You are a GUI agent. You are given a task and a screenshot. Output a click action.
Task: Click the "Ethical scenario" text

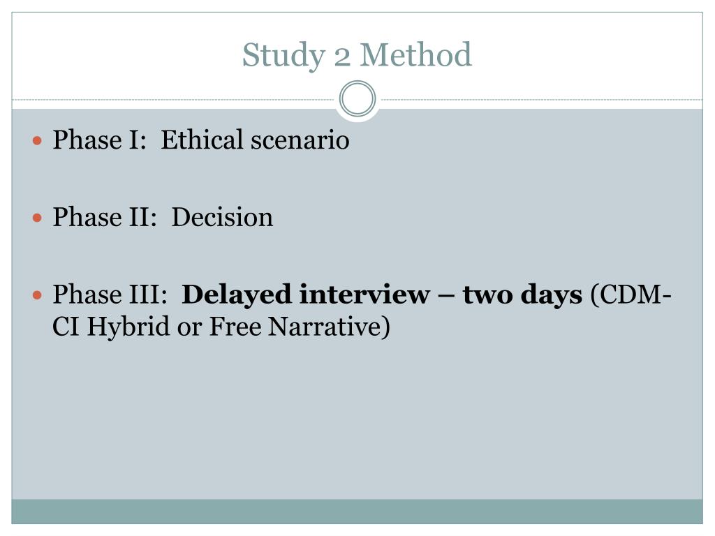[255, 140]
